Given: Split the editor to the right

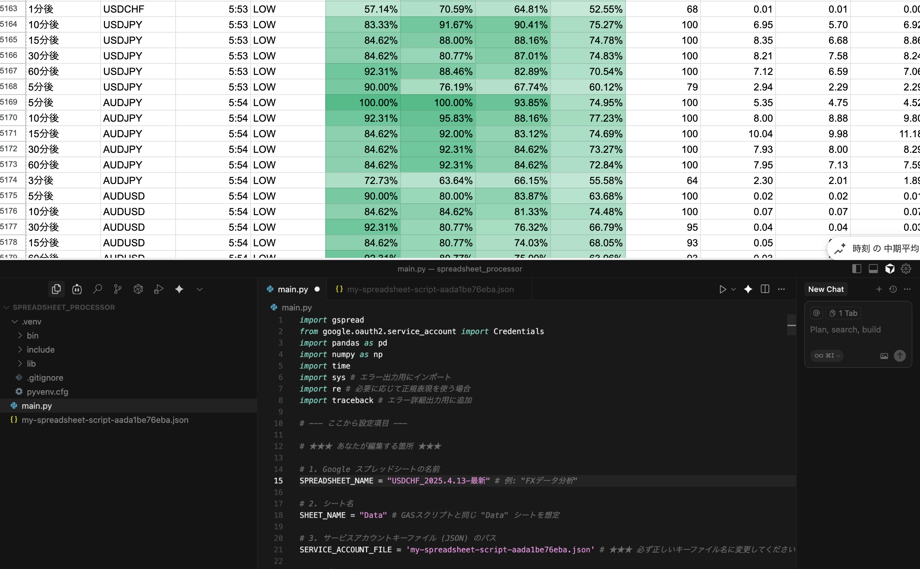Looking at the screenshot, I should click(x=765, y=289).
